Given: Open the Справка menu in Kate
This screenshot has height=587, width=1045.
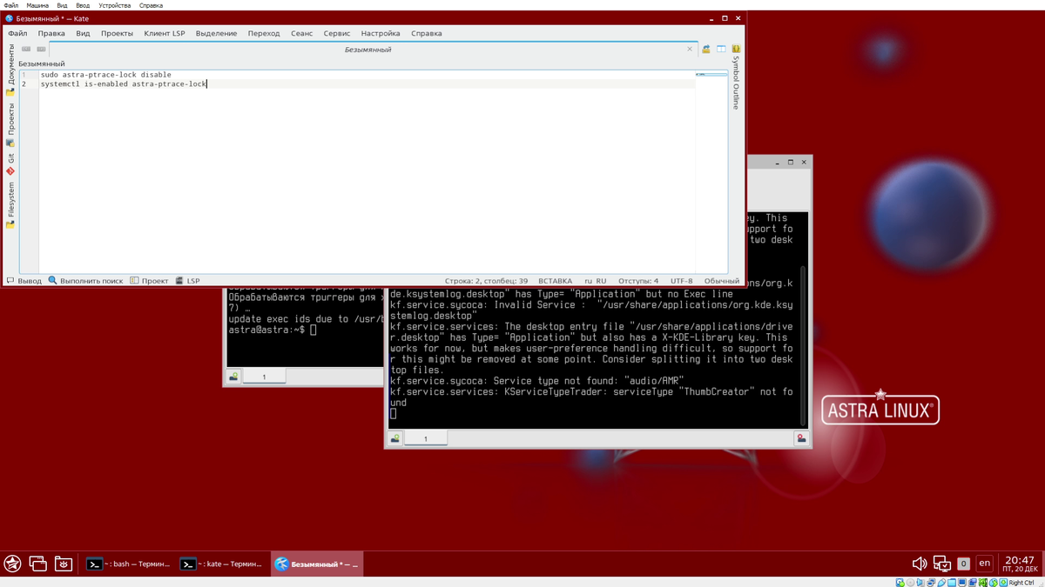Looking at the screenshot, I should (427, 33).
